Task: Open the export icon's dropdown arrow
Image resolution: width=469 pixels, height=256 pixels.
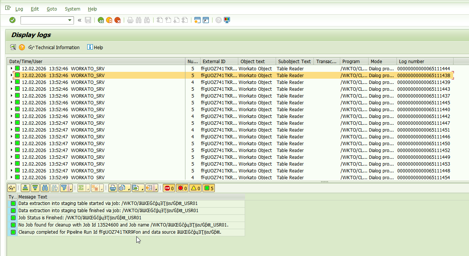Action: coord(142,189)
